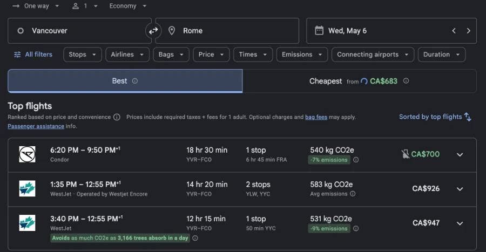The height and width of the screenshot is (252, 486).
Task: Open the Wed, May 6 date field
Action: [x=391, y=31]
